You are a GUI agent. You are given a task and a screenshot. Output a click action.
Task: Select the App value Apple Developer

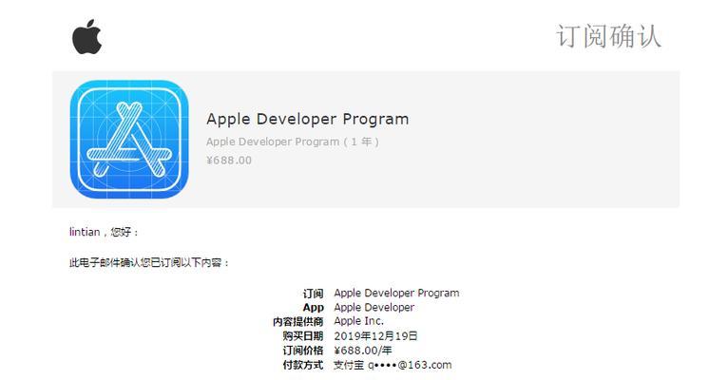click(x=374, y=307)
